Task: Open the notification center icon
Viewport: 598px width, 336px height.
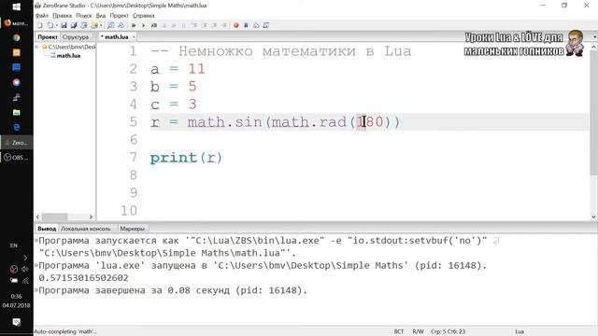Action: click(x=17, y=322)
